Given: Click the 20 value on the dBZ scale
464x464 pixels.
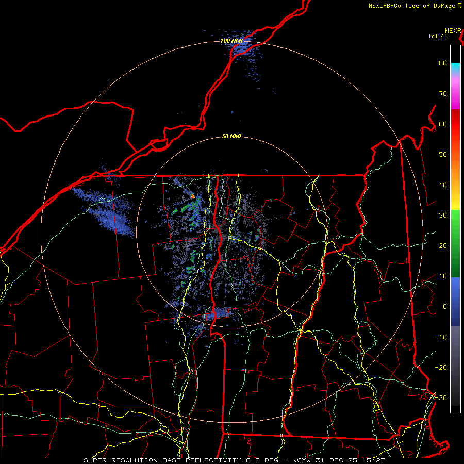Looking at the screenshot, I should click(x=443, y=246).
